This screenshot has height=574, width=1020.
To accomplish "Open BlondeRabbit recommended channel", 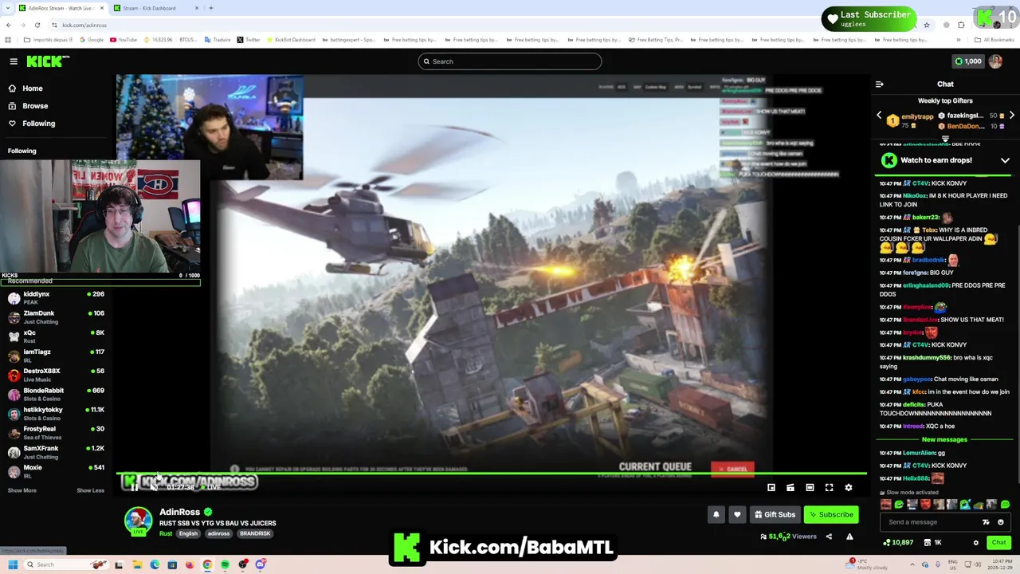I will 56,395.
